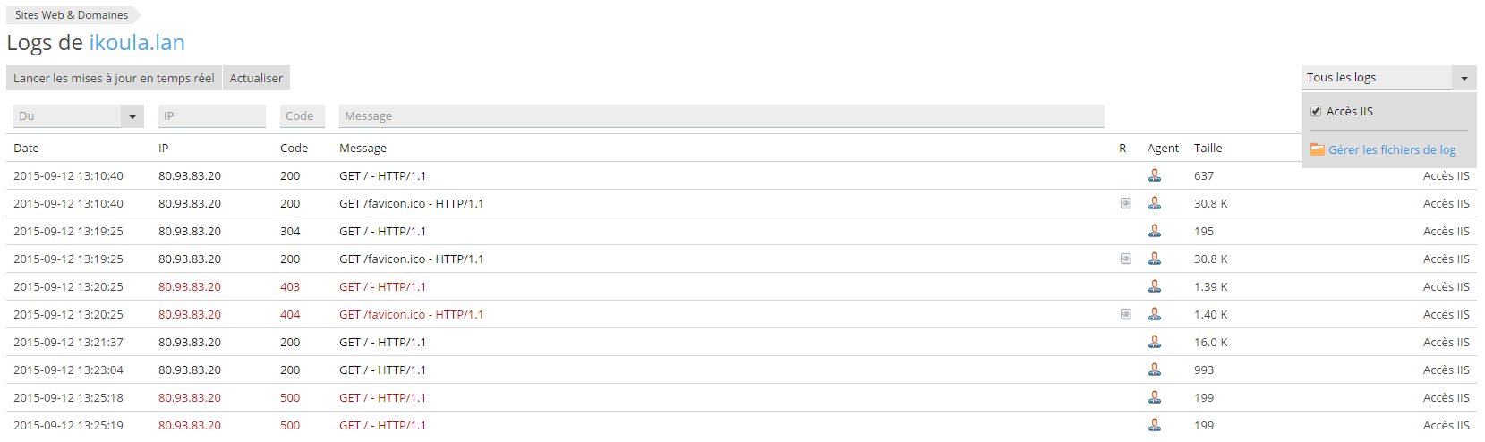Open Sites Web & Domaines breadcrumb
The width and height of the screenshot is (1485, 442).
[x=72, y=15]
